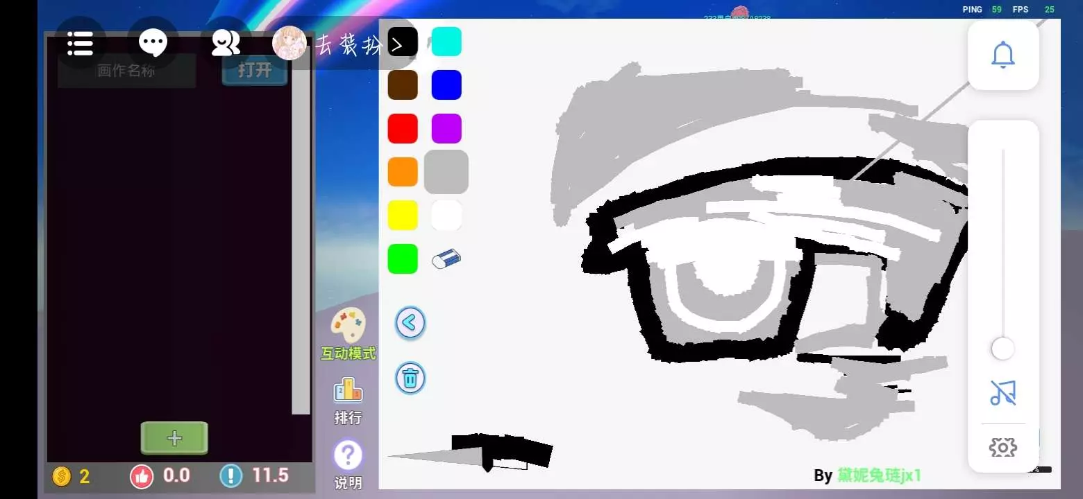Open 说明 help question mark
Screen dimensions: 1083x499
[x=348, y=457]
